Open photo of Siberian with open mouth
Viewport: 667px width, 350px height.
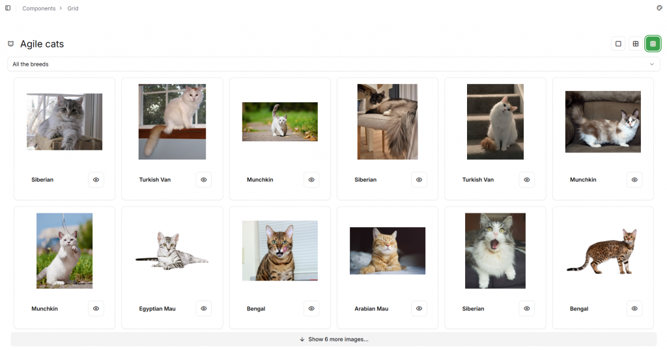[x=495, y=251]
